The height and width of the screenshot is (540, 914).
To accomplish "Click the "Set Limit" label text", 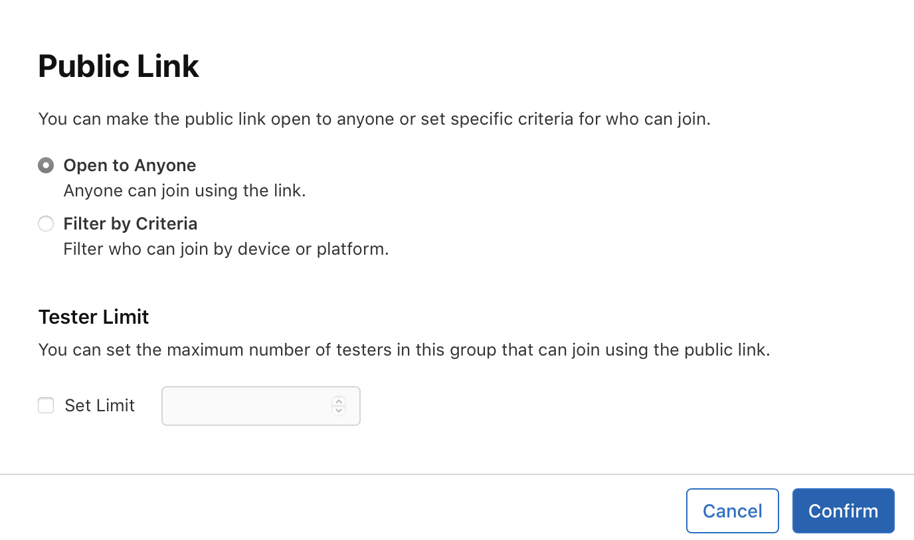I will [x=99, y=405].
